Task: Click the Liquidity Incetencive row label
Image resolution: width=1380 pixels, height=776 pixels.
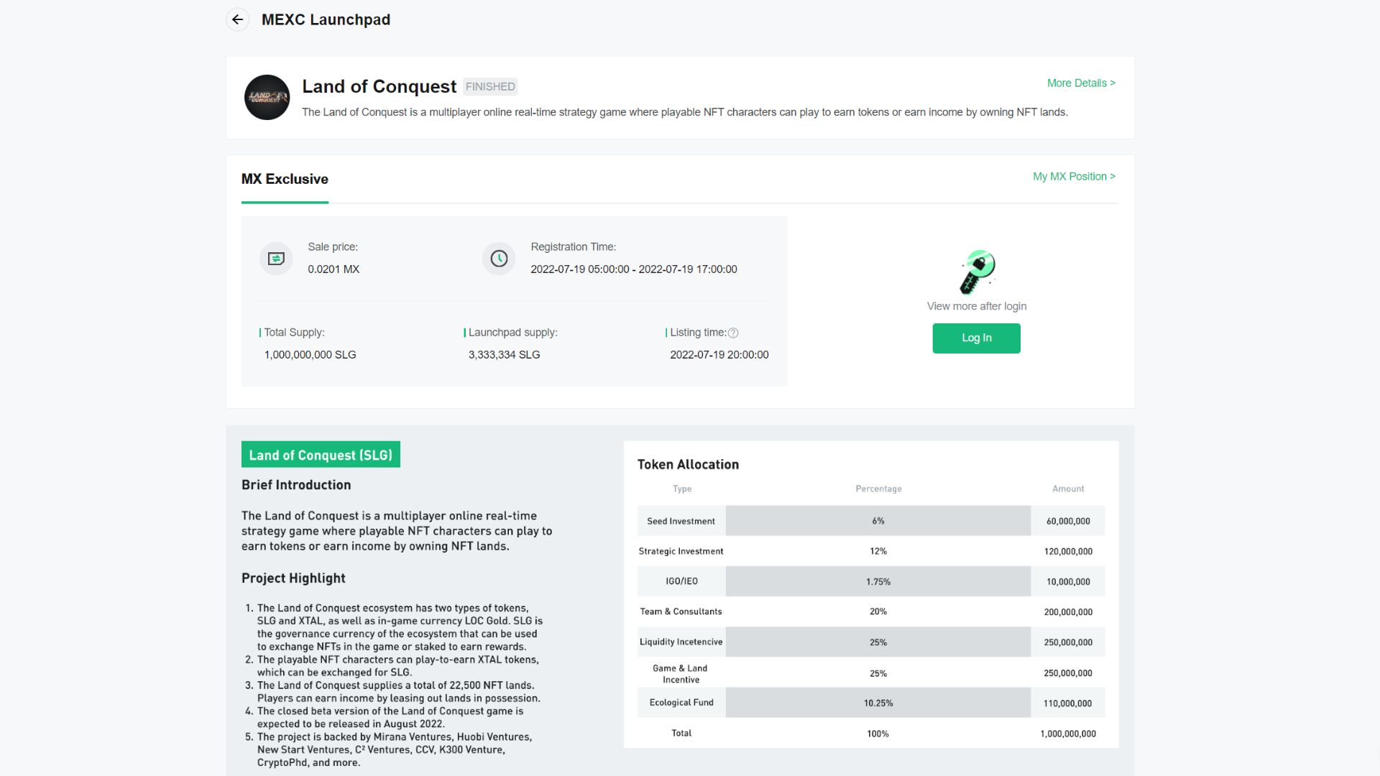Action: click(681, 642)
